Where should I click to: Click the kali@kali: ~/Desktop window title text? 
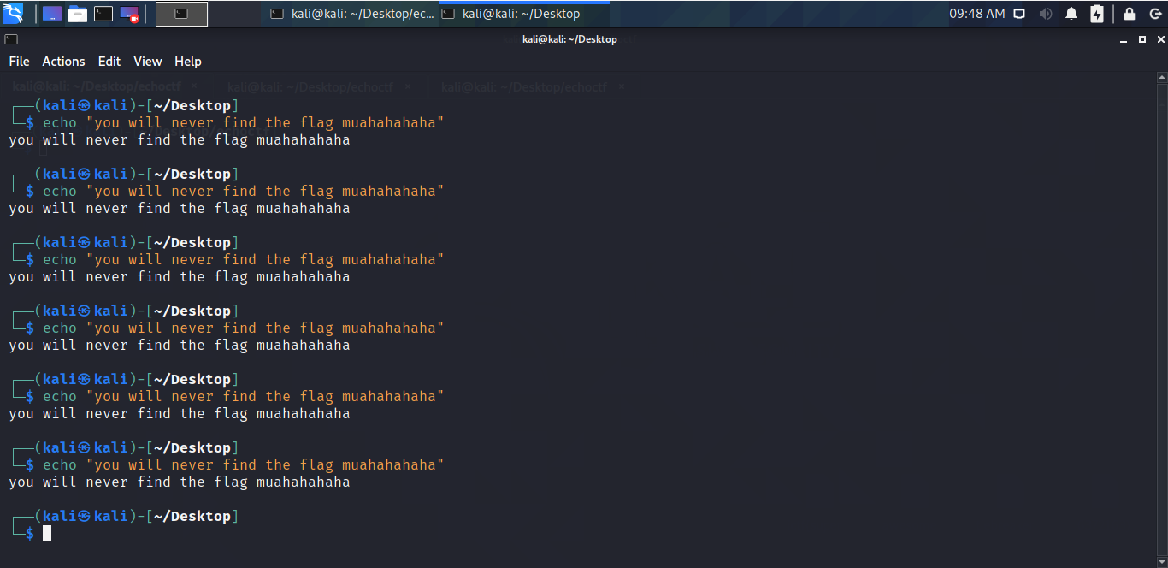point(569,39)
